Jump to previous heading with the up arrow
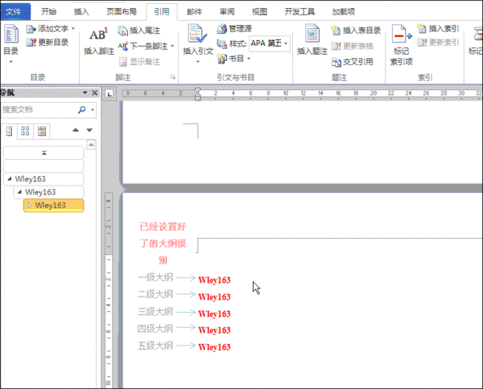This screenshot has height=389, width=483. coord(76,130)
